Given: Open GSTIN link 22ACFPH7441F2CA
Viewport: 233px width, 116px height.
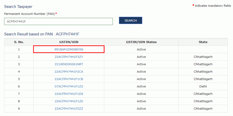Looking at the screenshot, I should coord(69,72).
